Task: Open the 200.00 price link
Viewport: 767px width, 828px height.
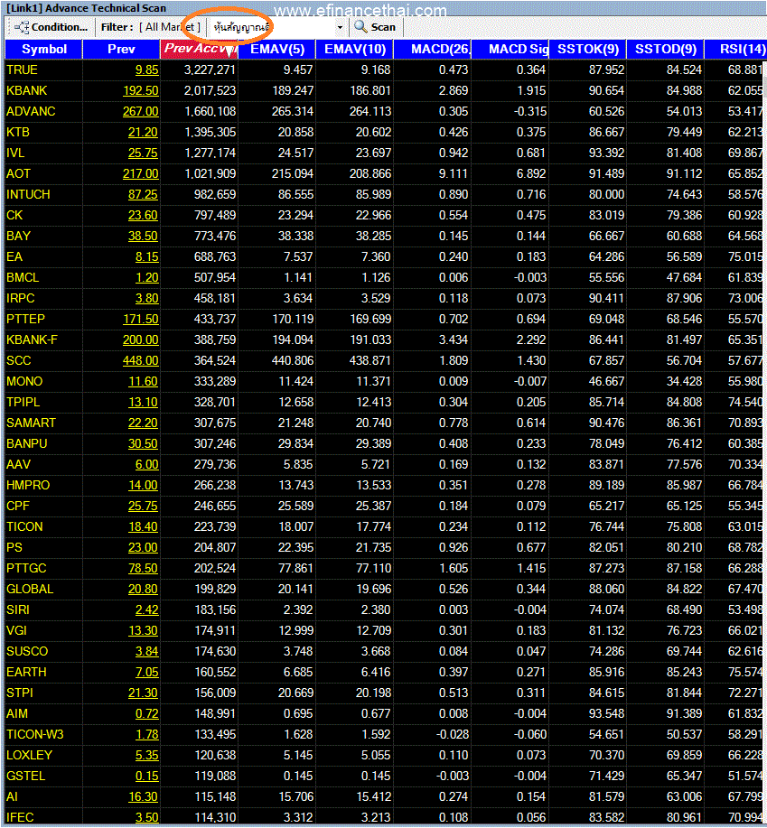Action: [141, 340]
